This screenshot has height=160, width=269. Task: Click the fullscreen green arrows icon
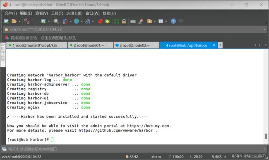pos(116,21)
